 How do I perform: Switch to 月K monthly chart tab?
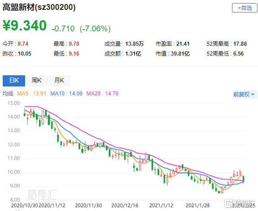pyautogui.click(x=59, y=81)
